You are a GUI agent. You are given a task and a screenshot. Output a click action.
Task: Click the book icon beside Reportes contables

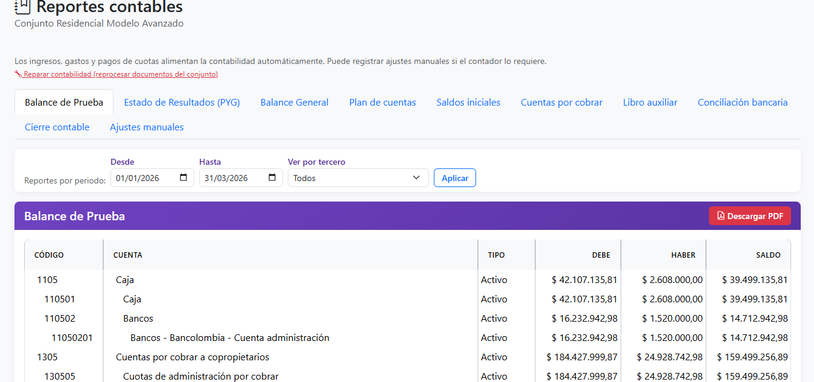22,7
